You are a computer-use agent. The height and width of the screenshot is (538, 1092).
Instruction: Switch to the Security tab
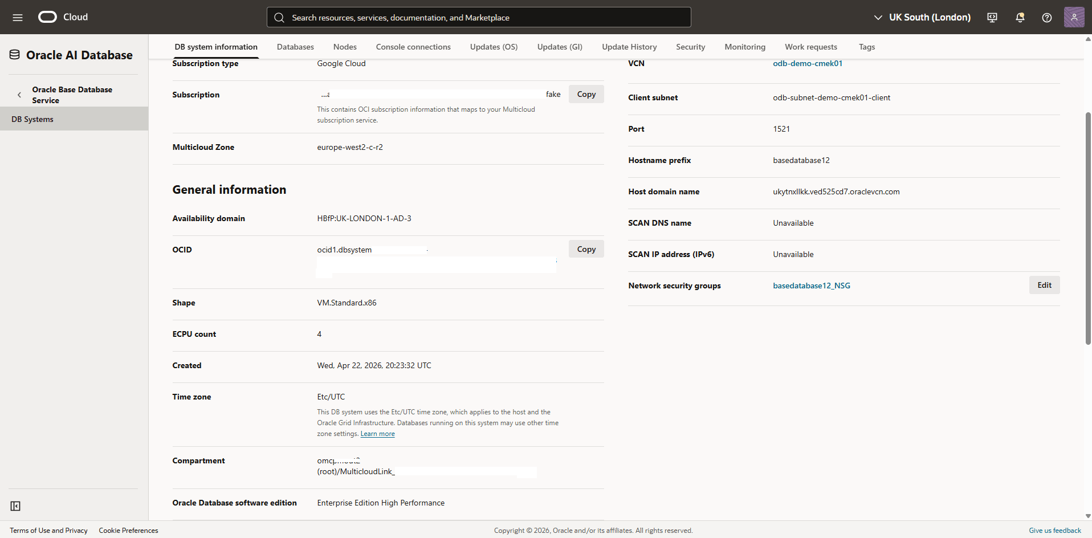click(691, 47)
